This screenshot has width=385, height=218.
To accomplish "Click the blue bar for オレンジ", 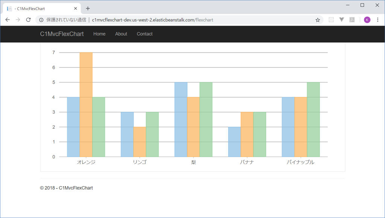I will (x=73, y=127).
